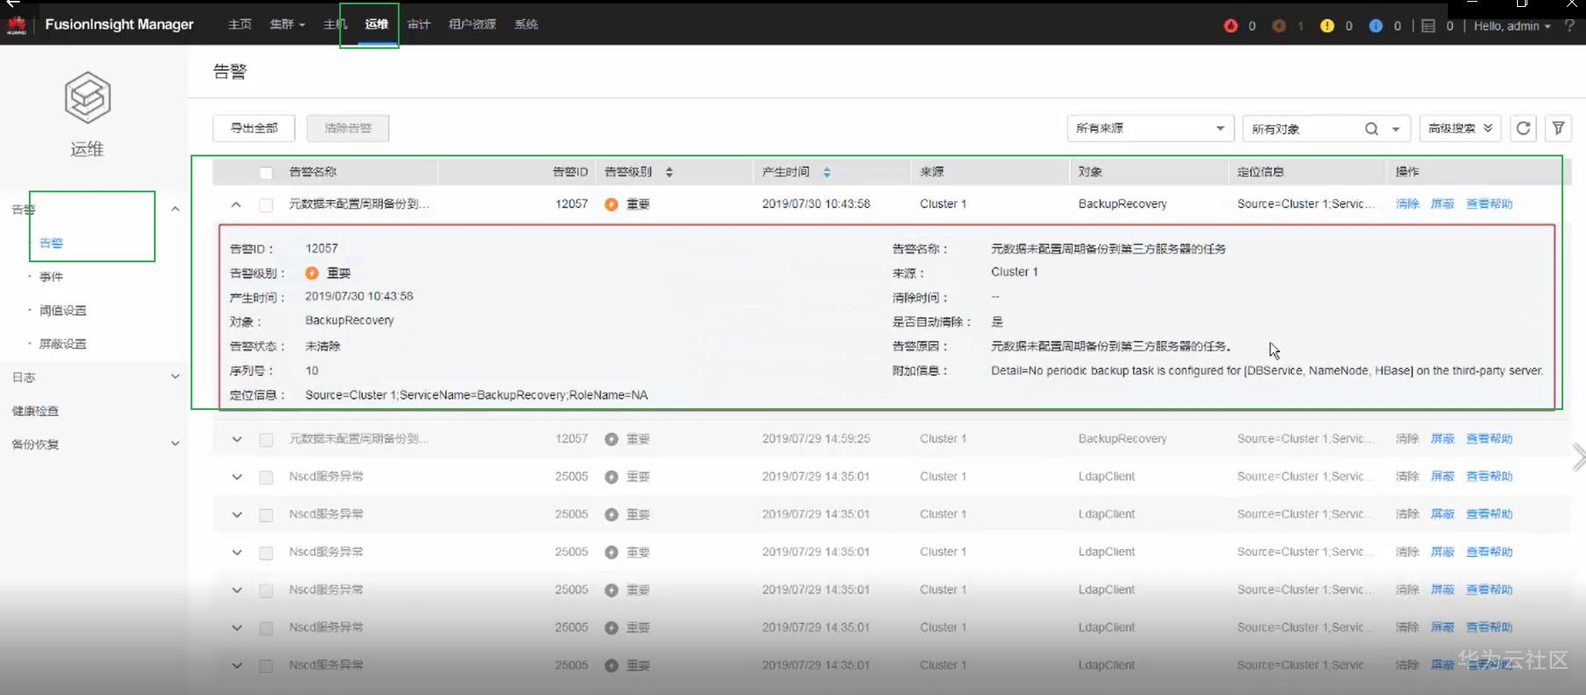Open the 审计 audit tab
1586x695 pixels.
(419, 24)
